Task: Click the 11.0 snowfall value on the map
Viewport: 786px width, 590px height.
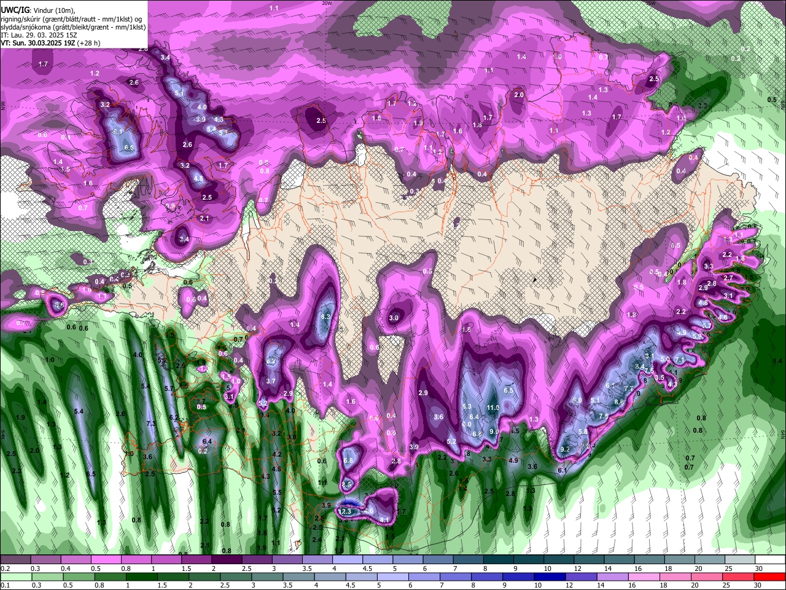Action: (x=493, y=407)
